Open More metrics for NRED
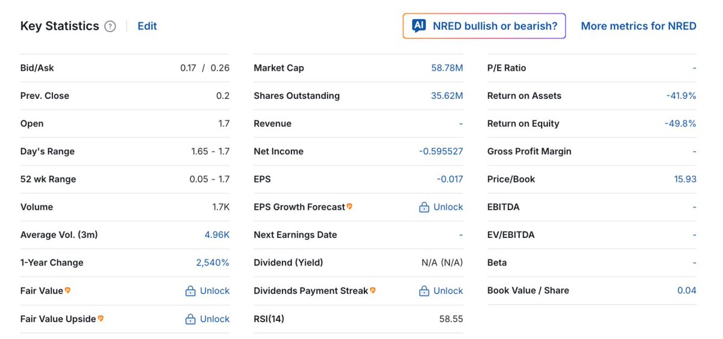The image size is (723, 339). tap(639, 26)
